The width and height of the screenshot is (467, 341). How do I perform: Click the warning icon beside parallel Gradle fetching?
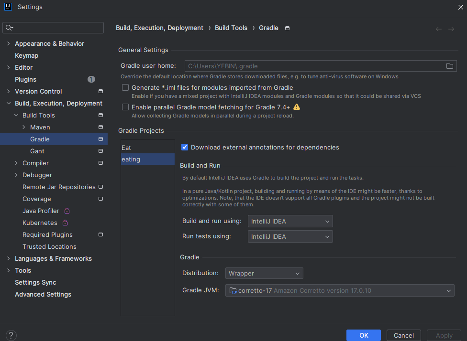297,107
